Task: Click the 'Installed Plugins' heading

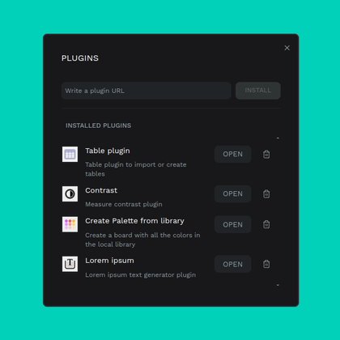Action: pyautogui.click(x=99, y=125)
